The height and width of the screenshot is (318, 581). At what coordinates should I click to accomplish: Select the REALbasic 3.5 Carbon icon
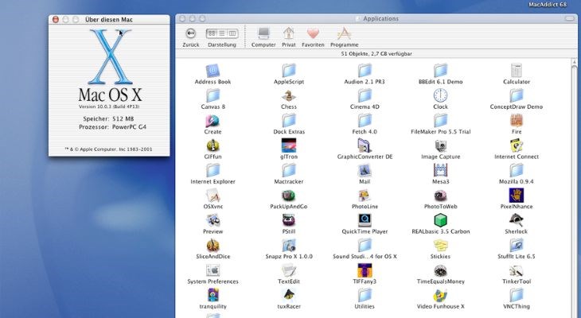tap(441, 220)
